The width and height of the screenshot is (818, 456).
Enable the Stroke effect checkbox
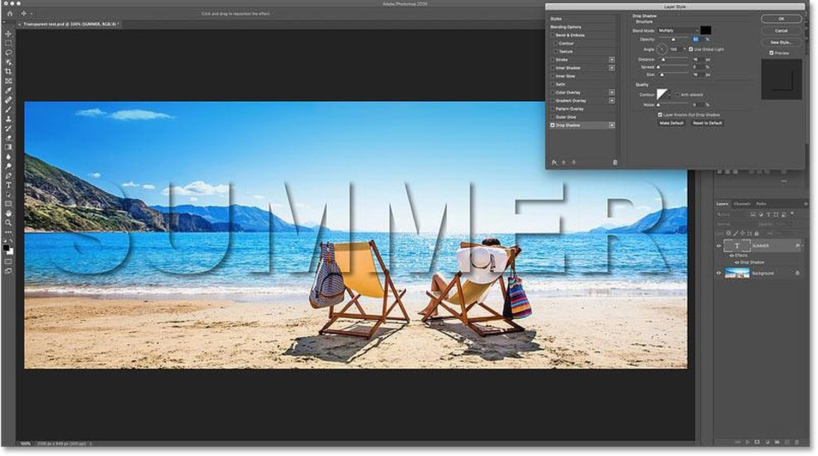coord(552,59)
